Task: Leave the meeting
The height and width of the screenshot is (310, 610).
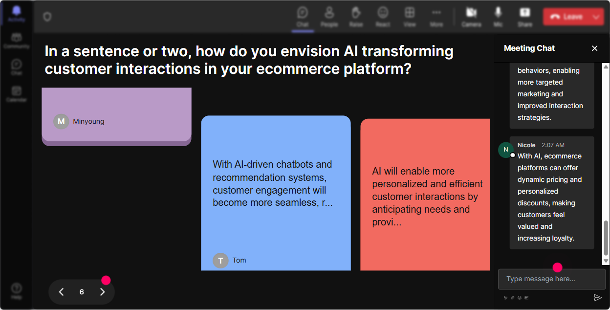Action: (x=566, y=17)
